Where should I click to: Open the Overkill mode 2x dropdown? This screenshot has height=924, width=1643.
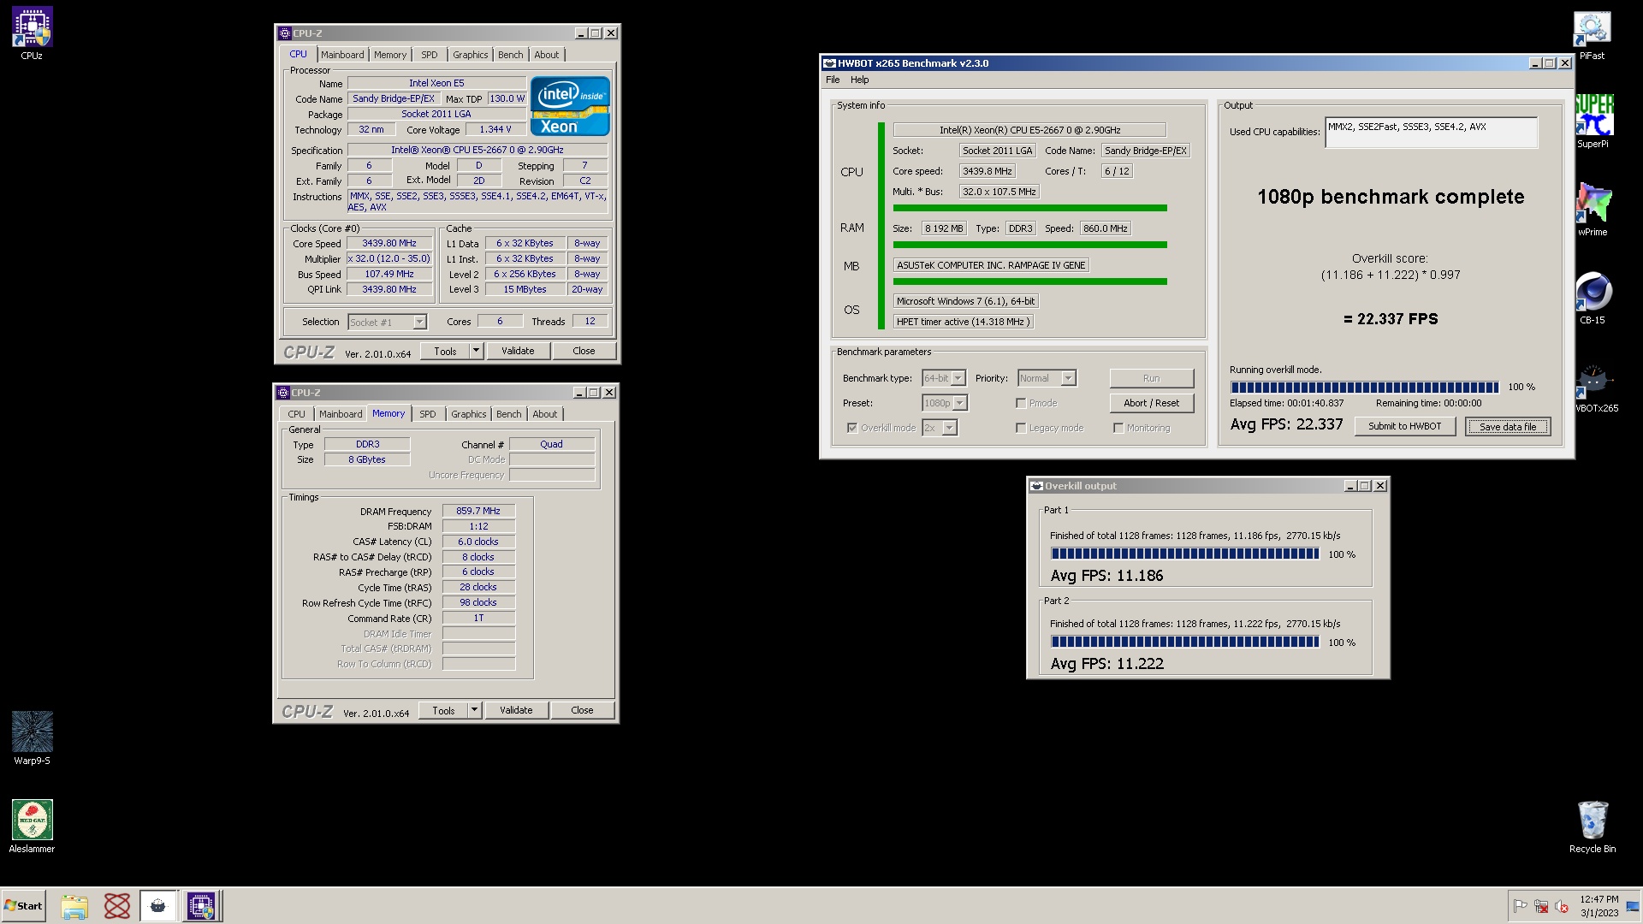(x=940, y=428)
